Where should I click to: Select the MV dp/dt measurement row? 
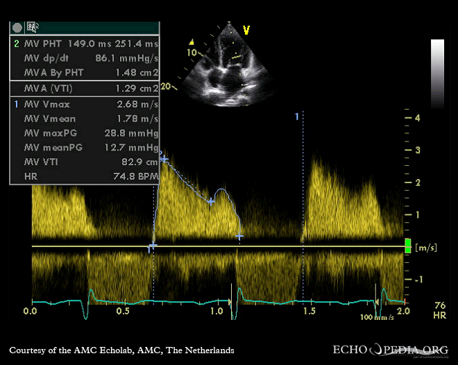coord(85,58)
